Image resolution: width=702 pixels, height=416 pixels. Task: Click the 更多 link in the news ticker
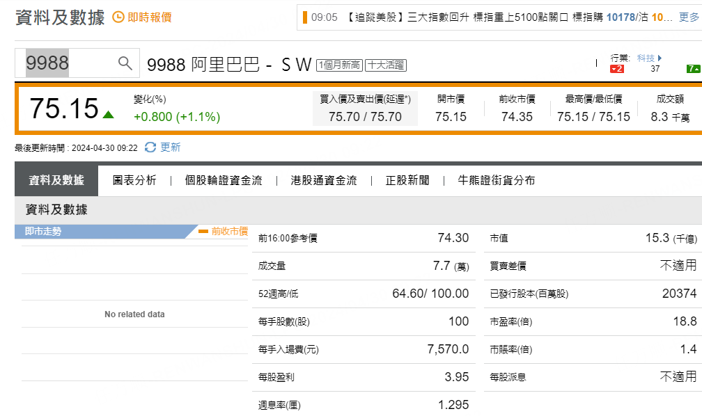coord(689,17)
